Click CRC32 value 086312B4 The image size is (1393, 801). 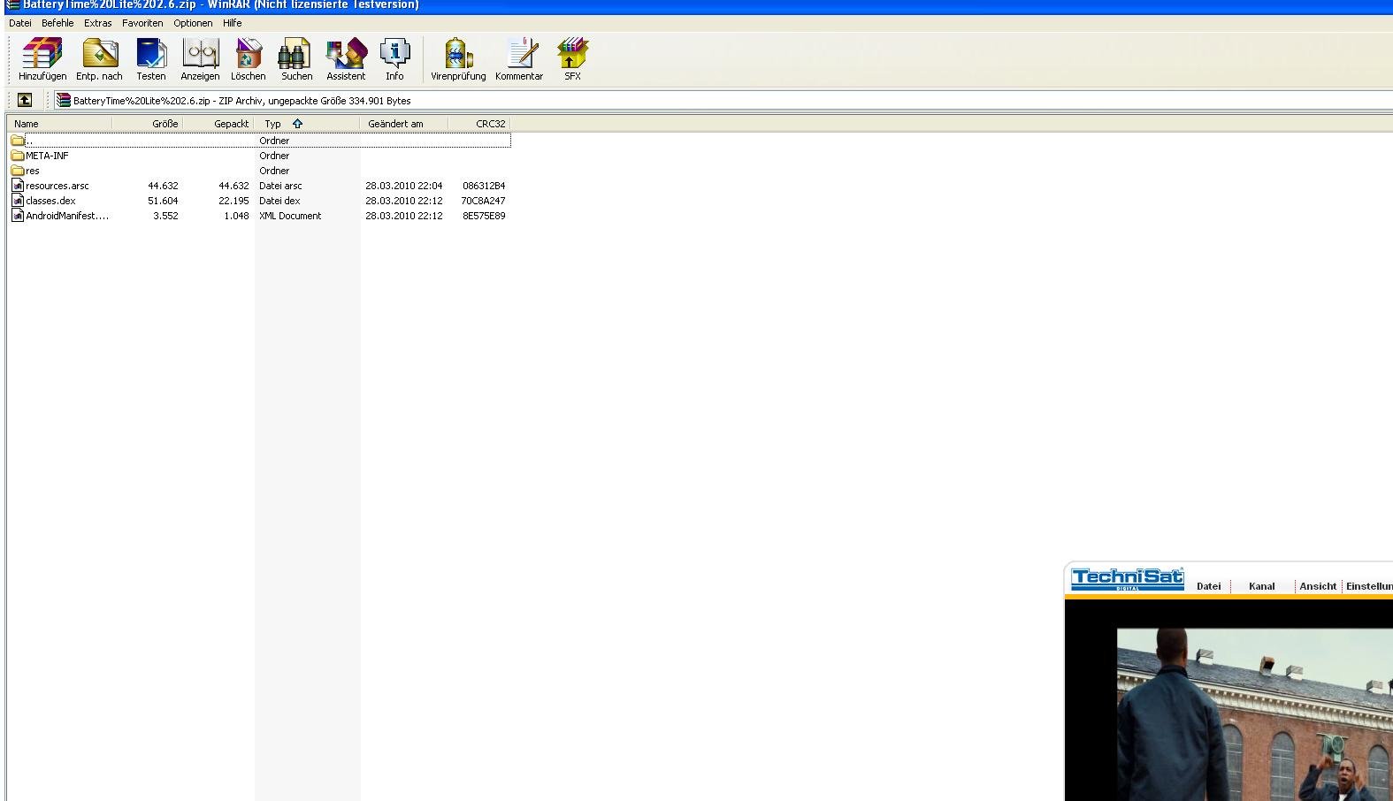(x=484, y=186)
